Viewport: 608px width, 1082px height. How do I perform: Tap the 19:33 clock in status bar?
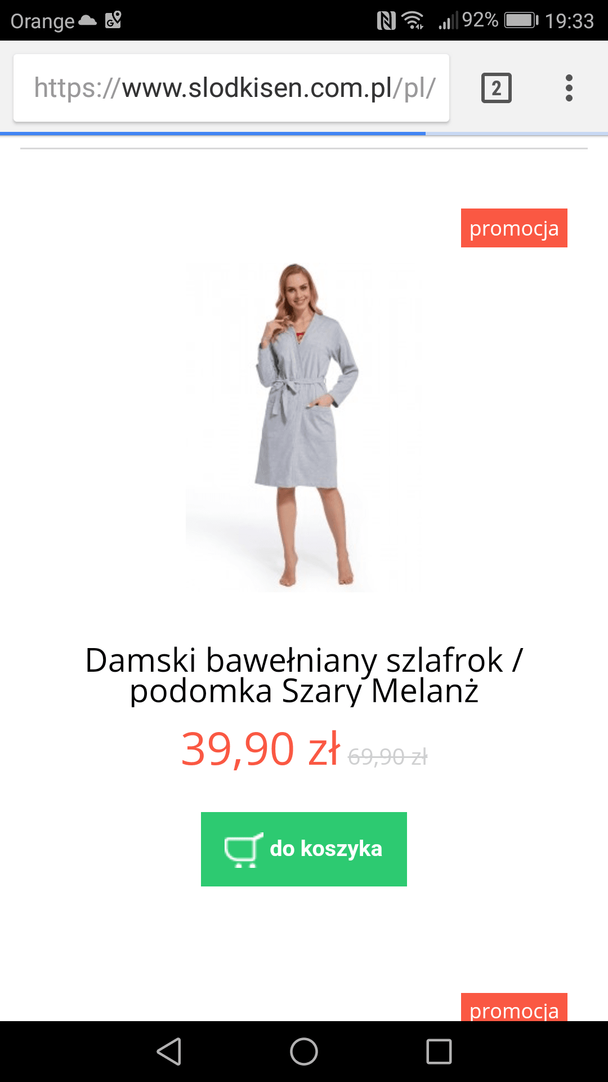tap(569, 21)
